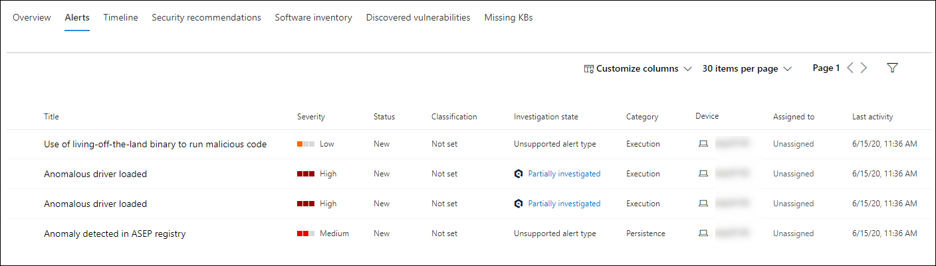Sort by Last activity column header
This screenshot has width=936, height=266.
872,117
